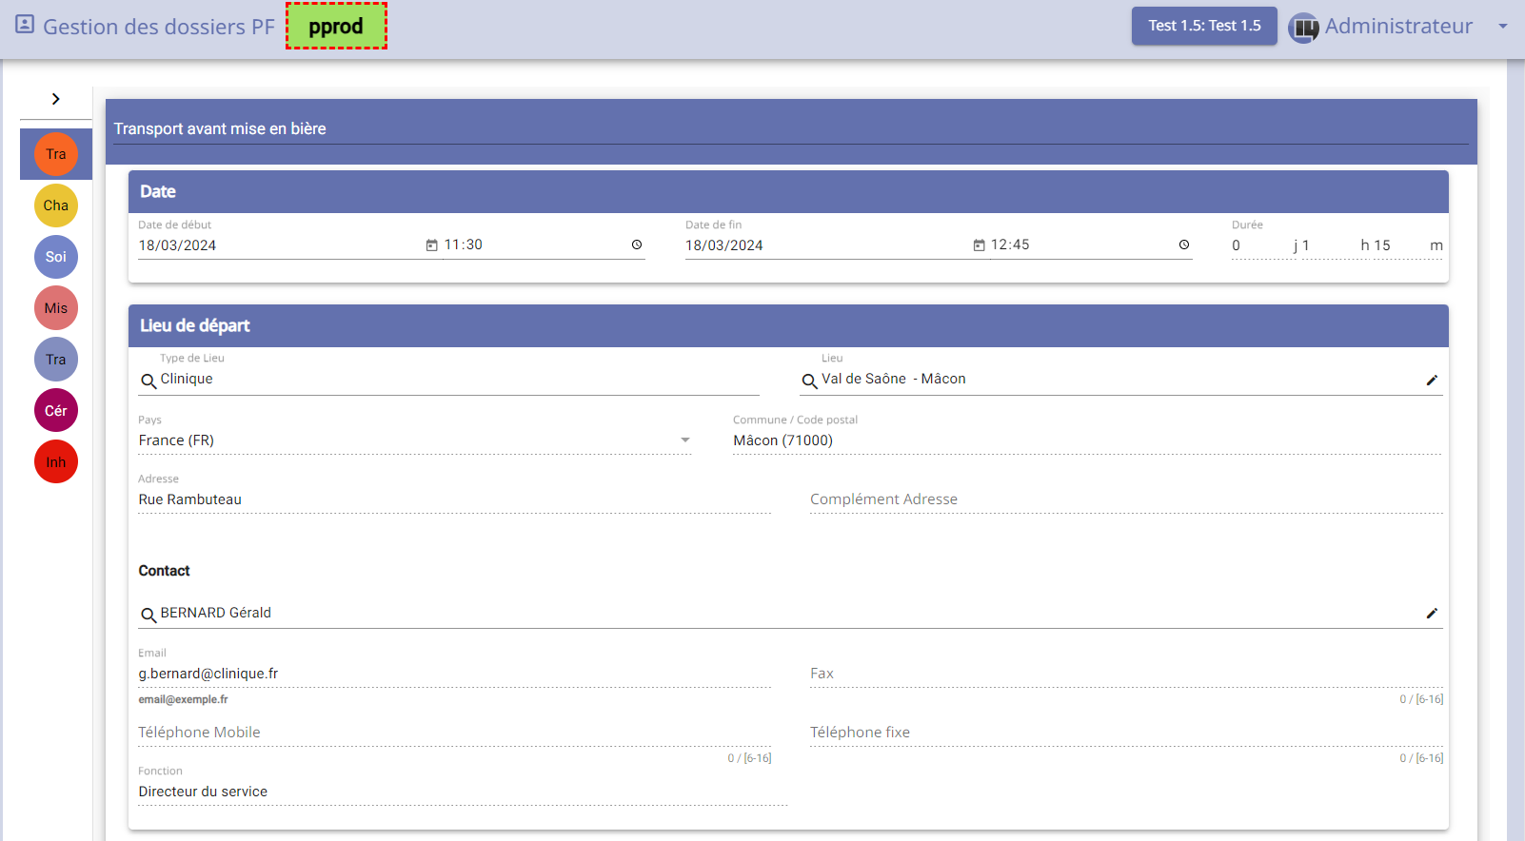This screenshot has height=841, width=1525.
Task: Click the contact field BERNARD Gérald
Action: 788,613
